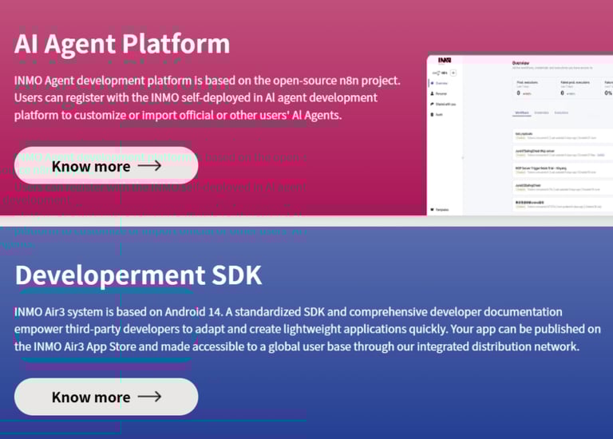Screen dimensions: 613x439
Task: Select Overview in the dashboard preview sidebar
Action: 440,83
